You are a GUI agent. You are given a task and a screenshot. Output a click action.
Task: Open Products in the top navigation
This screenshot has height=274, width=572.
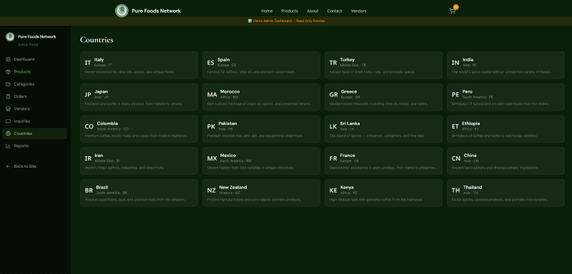[290, 11]
